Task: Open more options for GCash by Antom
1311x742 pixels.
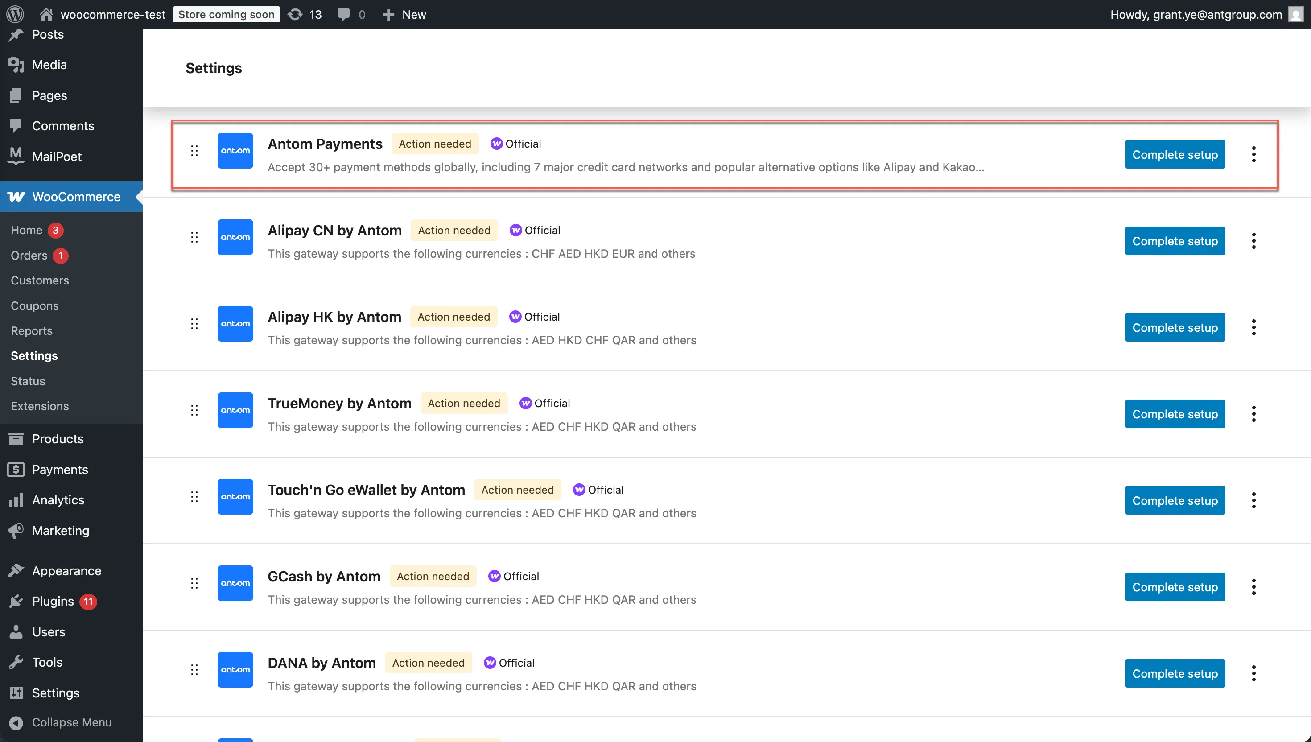Action: tap(1254, 587)
